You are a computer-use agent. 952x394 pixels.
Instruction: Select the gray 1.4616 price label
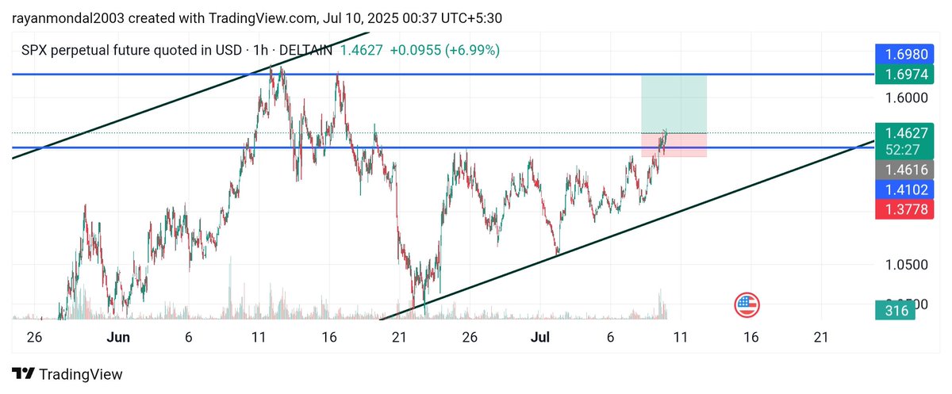coord(904,170)
